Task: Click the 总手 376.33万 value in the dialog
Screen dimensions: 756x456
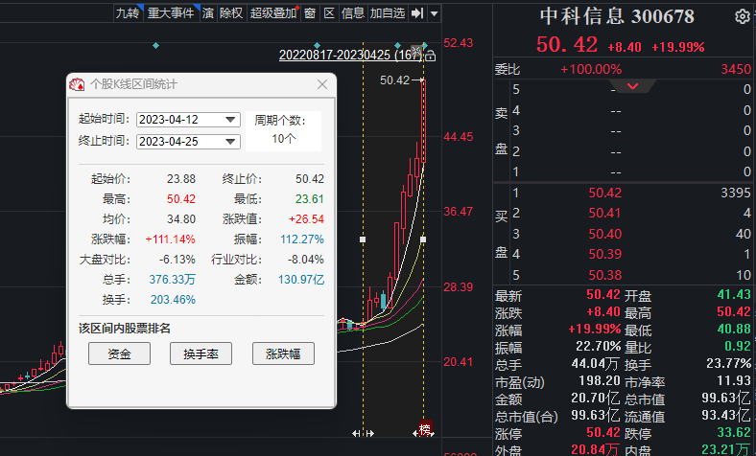Action: click(x=172, y=280)
